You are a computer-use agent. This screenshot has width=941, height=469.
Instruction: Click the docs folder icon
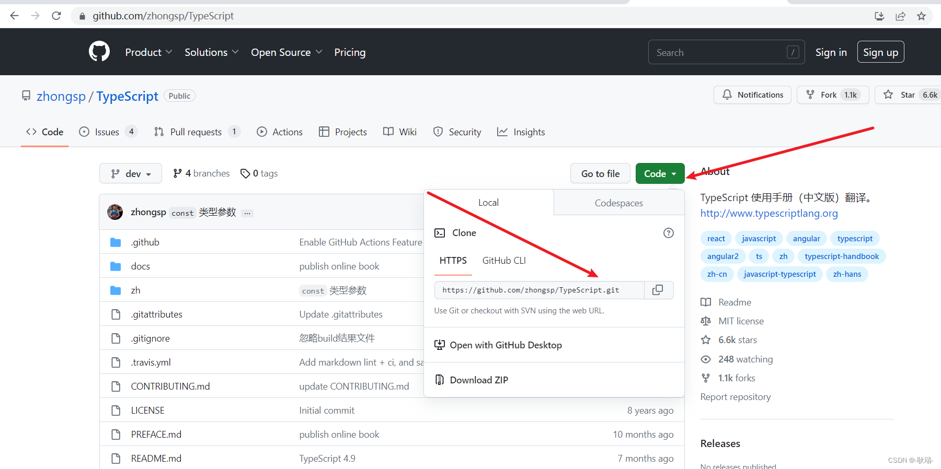coord(116,266)
